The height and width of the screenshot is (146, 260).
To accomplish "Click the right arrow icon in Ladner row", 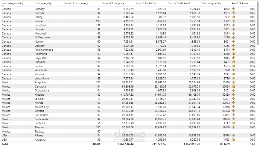I will pos(233,21).
